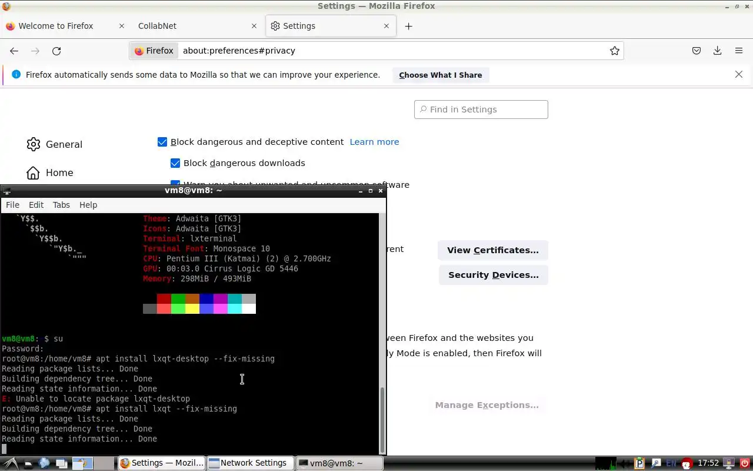The height and width of the screenshot is (471, 753).
Task: Click the 17:52 clock in taskbar
Action: click(x=708, y=463)
